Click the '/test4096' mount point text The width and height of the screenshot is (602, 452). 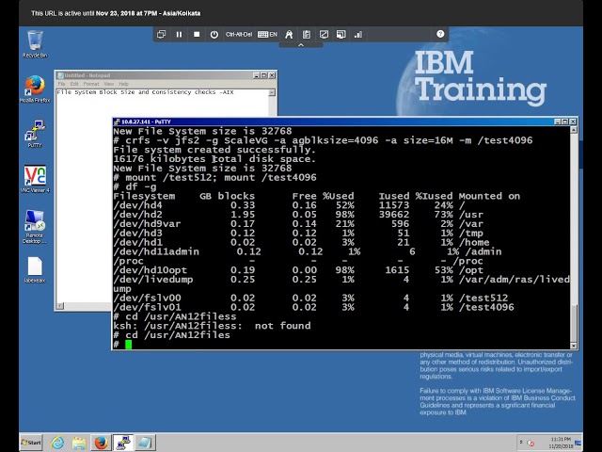pyautogui.click(x=486, y=307)
